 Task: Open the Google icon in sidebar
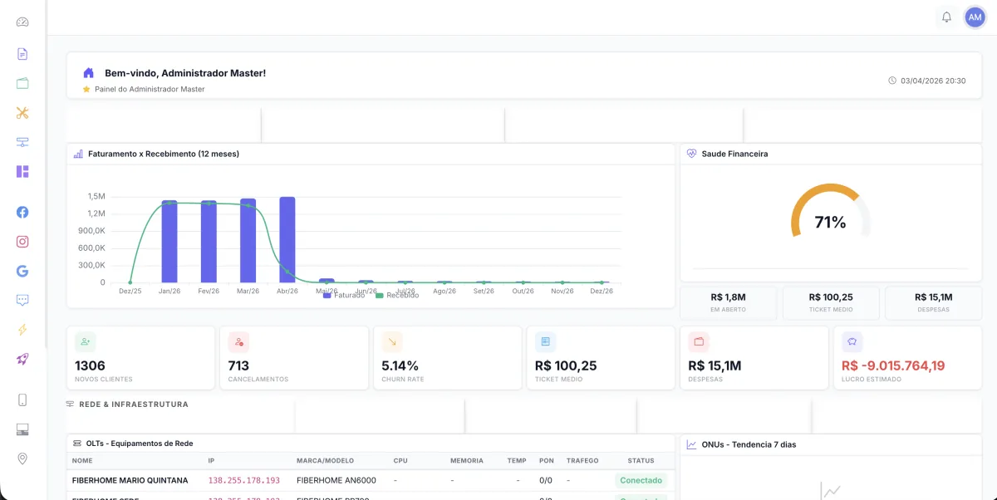coord(22,271)
